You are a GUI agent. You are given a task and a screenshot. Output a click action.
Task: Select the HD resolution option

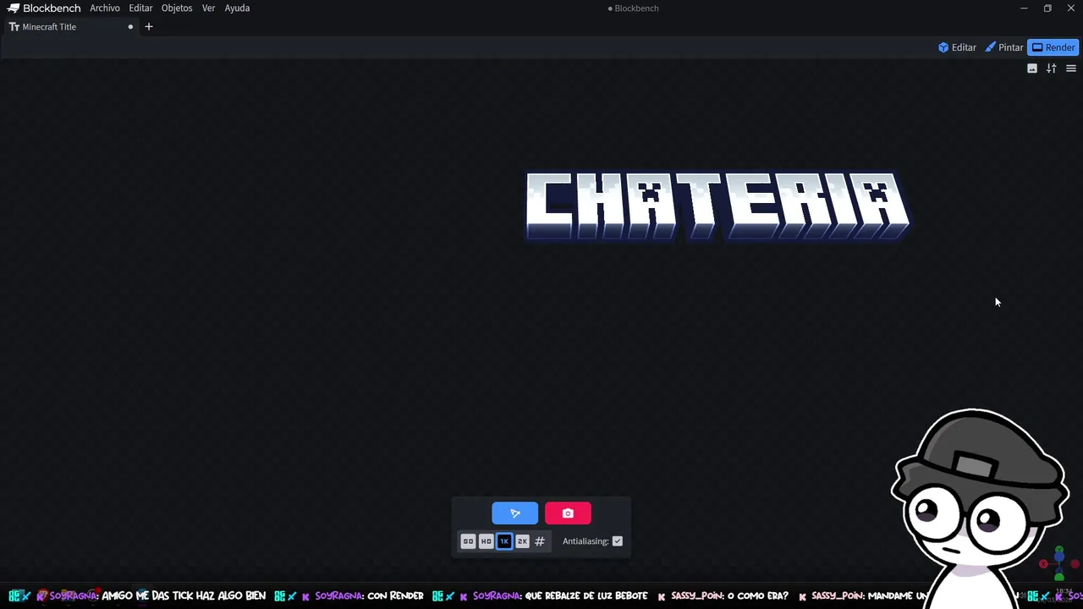pyautogui.click(x=486, y=541)
